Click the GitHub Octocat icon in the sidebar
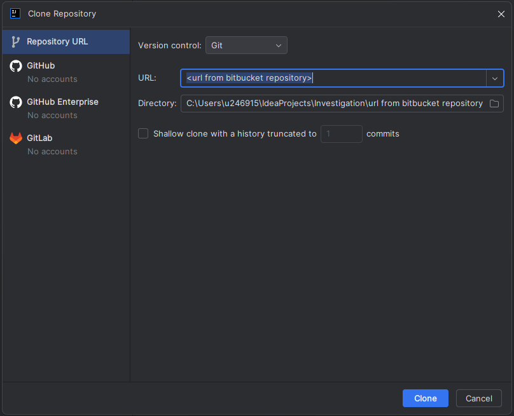 coord(15,65)
